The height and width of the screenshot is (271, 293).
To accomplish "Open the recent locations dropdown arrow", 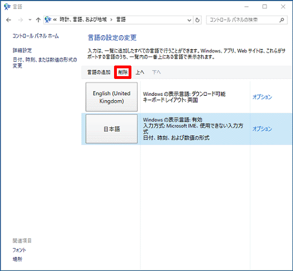I will [x=30, y=20].
